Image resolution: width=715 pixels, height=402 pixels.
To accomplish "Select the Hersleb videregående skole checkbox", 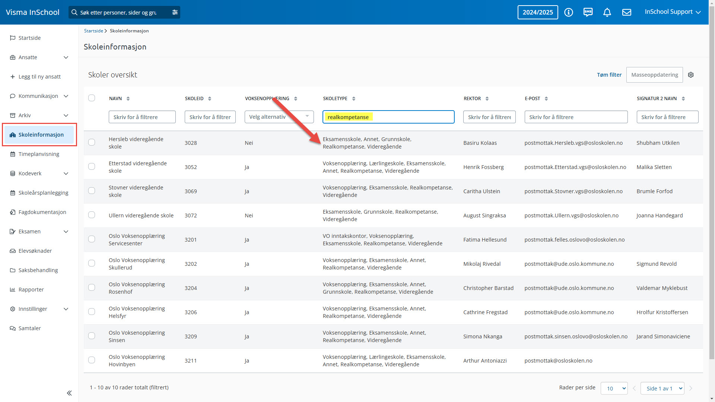I will pyautogui.click(x=92, y=143).
